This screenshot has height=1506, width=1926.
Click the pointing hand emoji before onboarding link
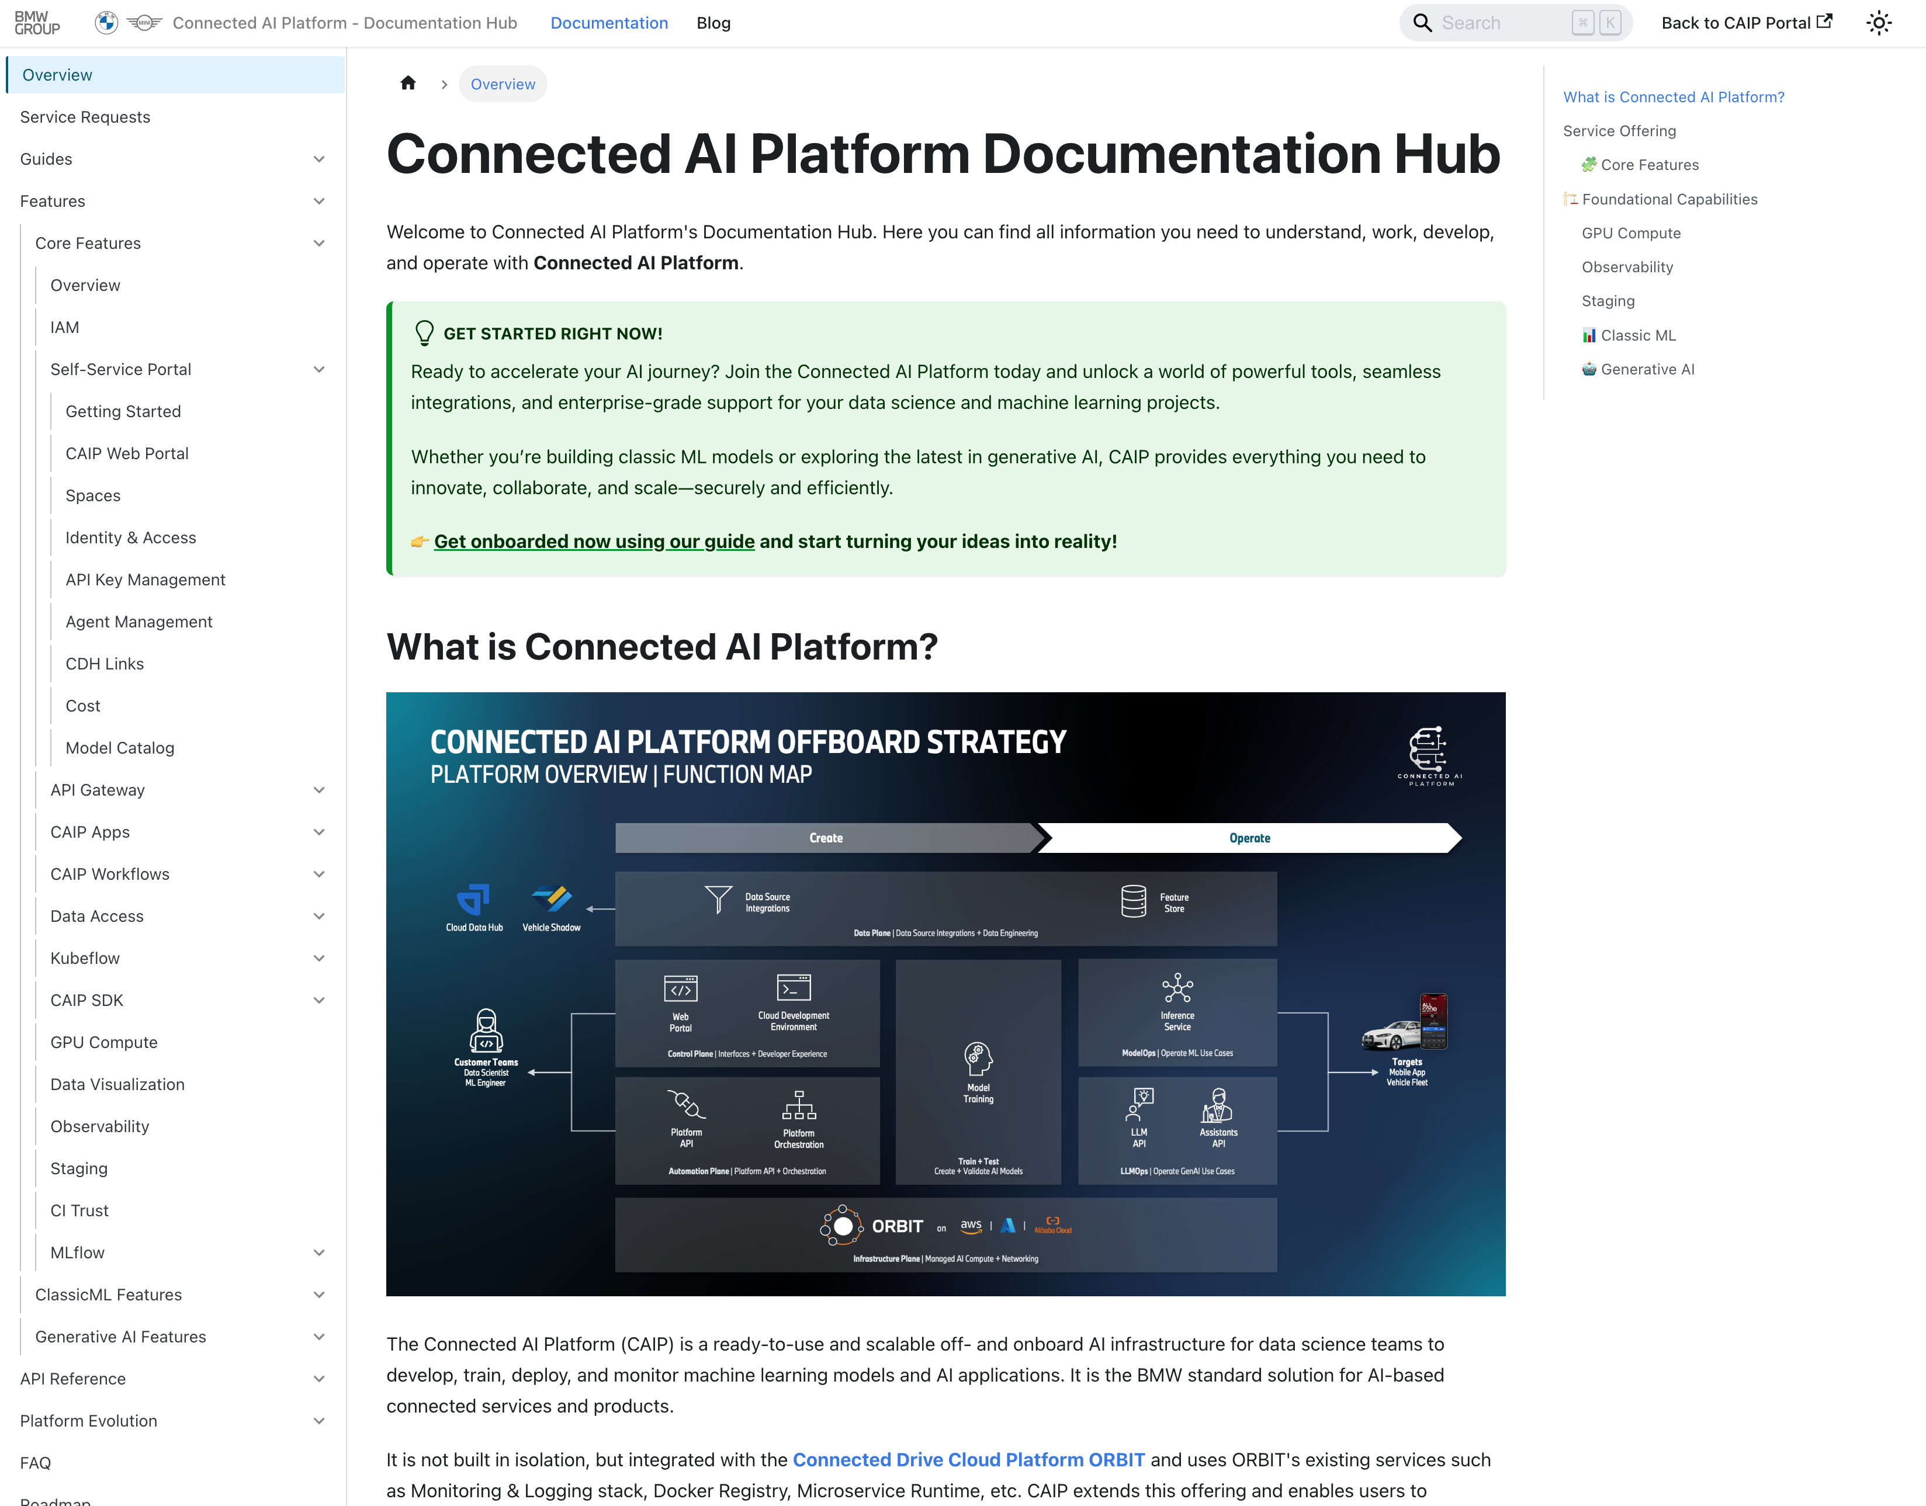tap(420, 542)
